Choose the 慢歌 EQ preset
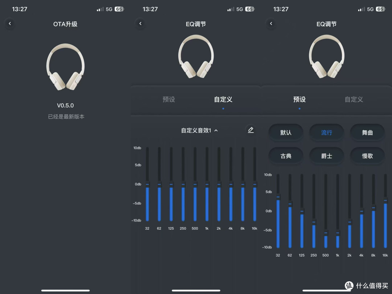 pyautogui.click(x=367, y=156)
